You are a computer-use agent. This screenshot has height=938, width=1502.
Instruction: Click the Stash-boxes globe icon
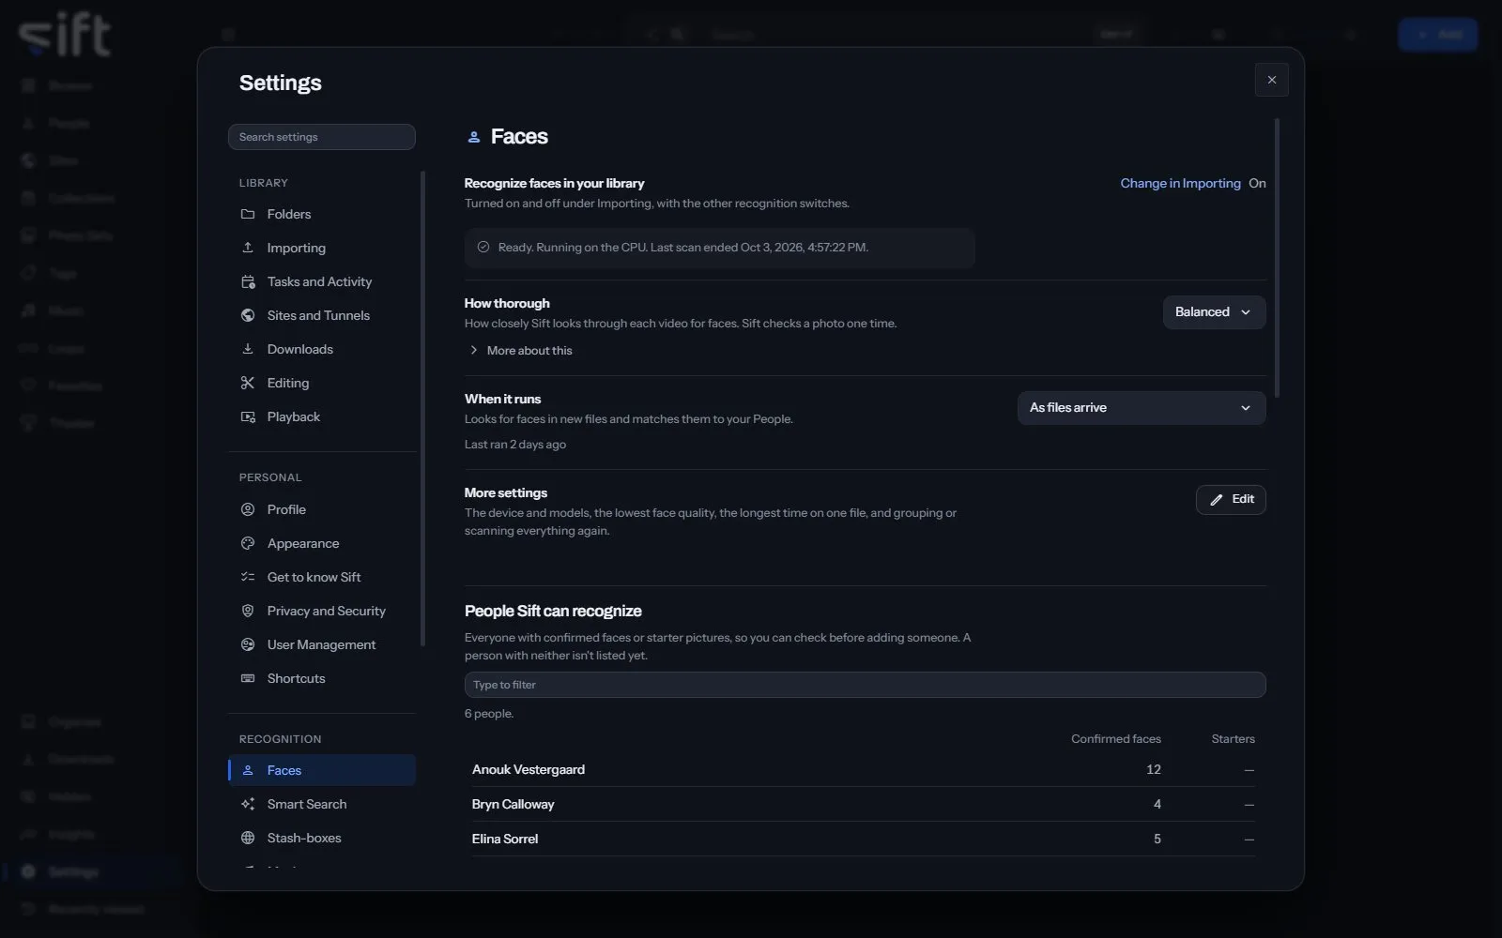[x=248, y=838]
